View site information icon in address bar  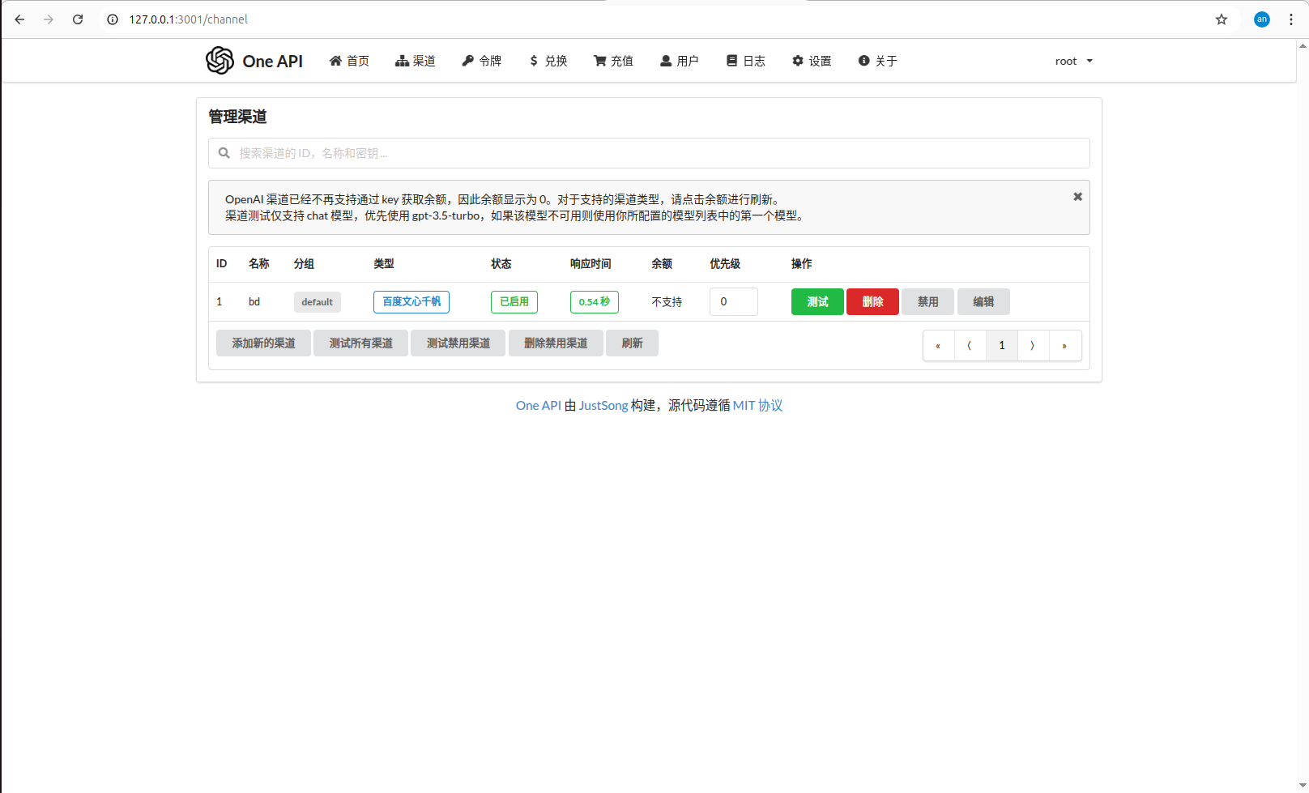tap(113, 19)
